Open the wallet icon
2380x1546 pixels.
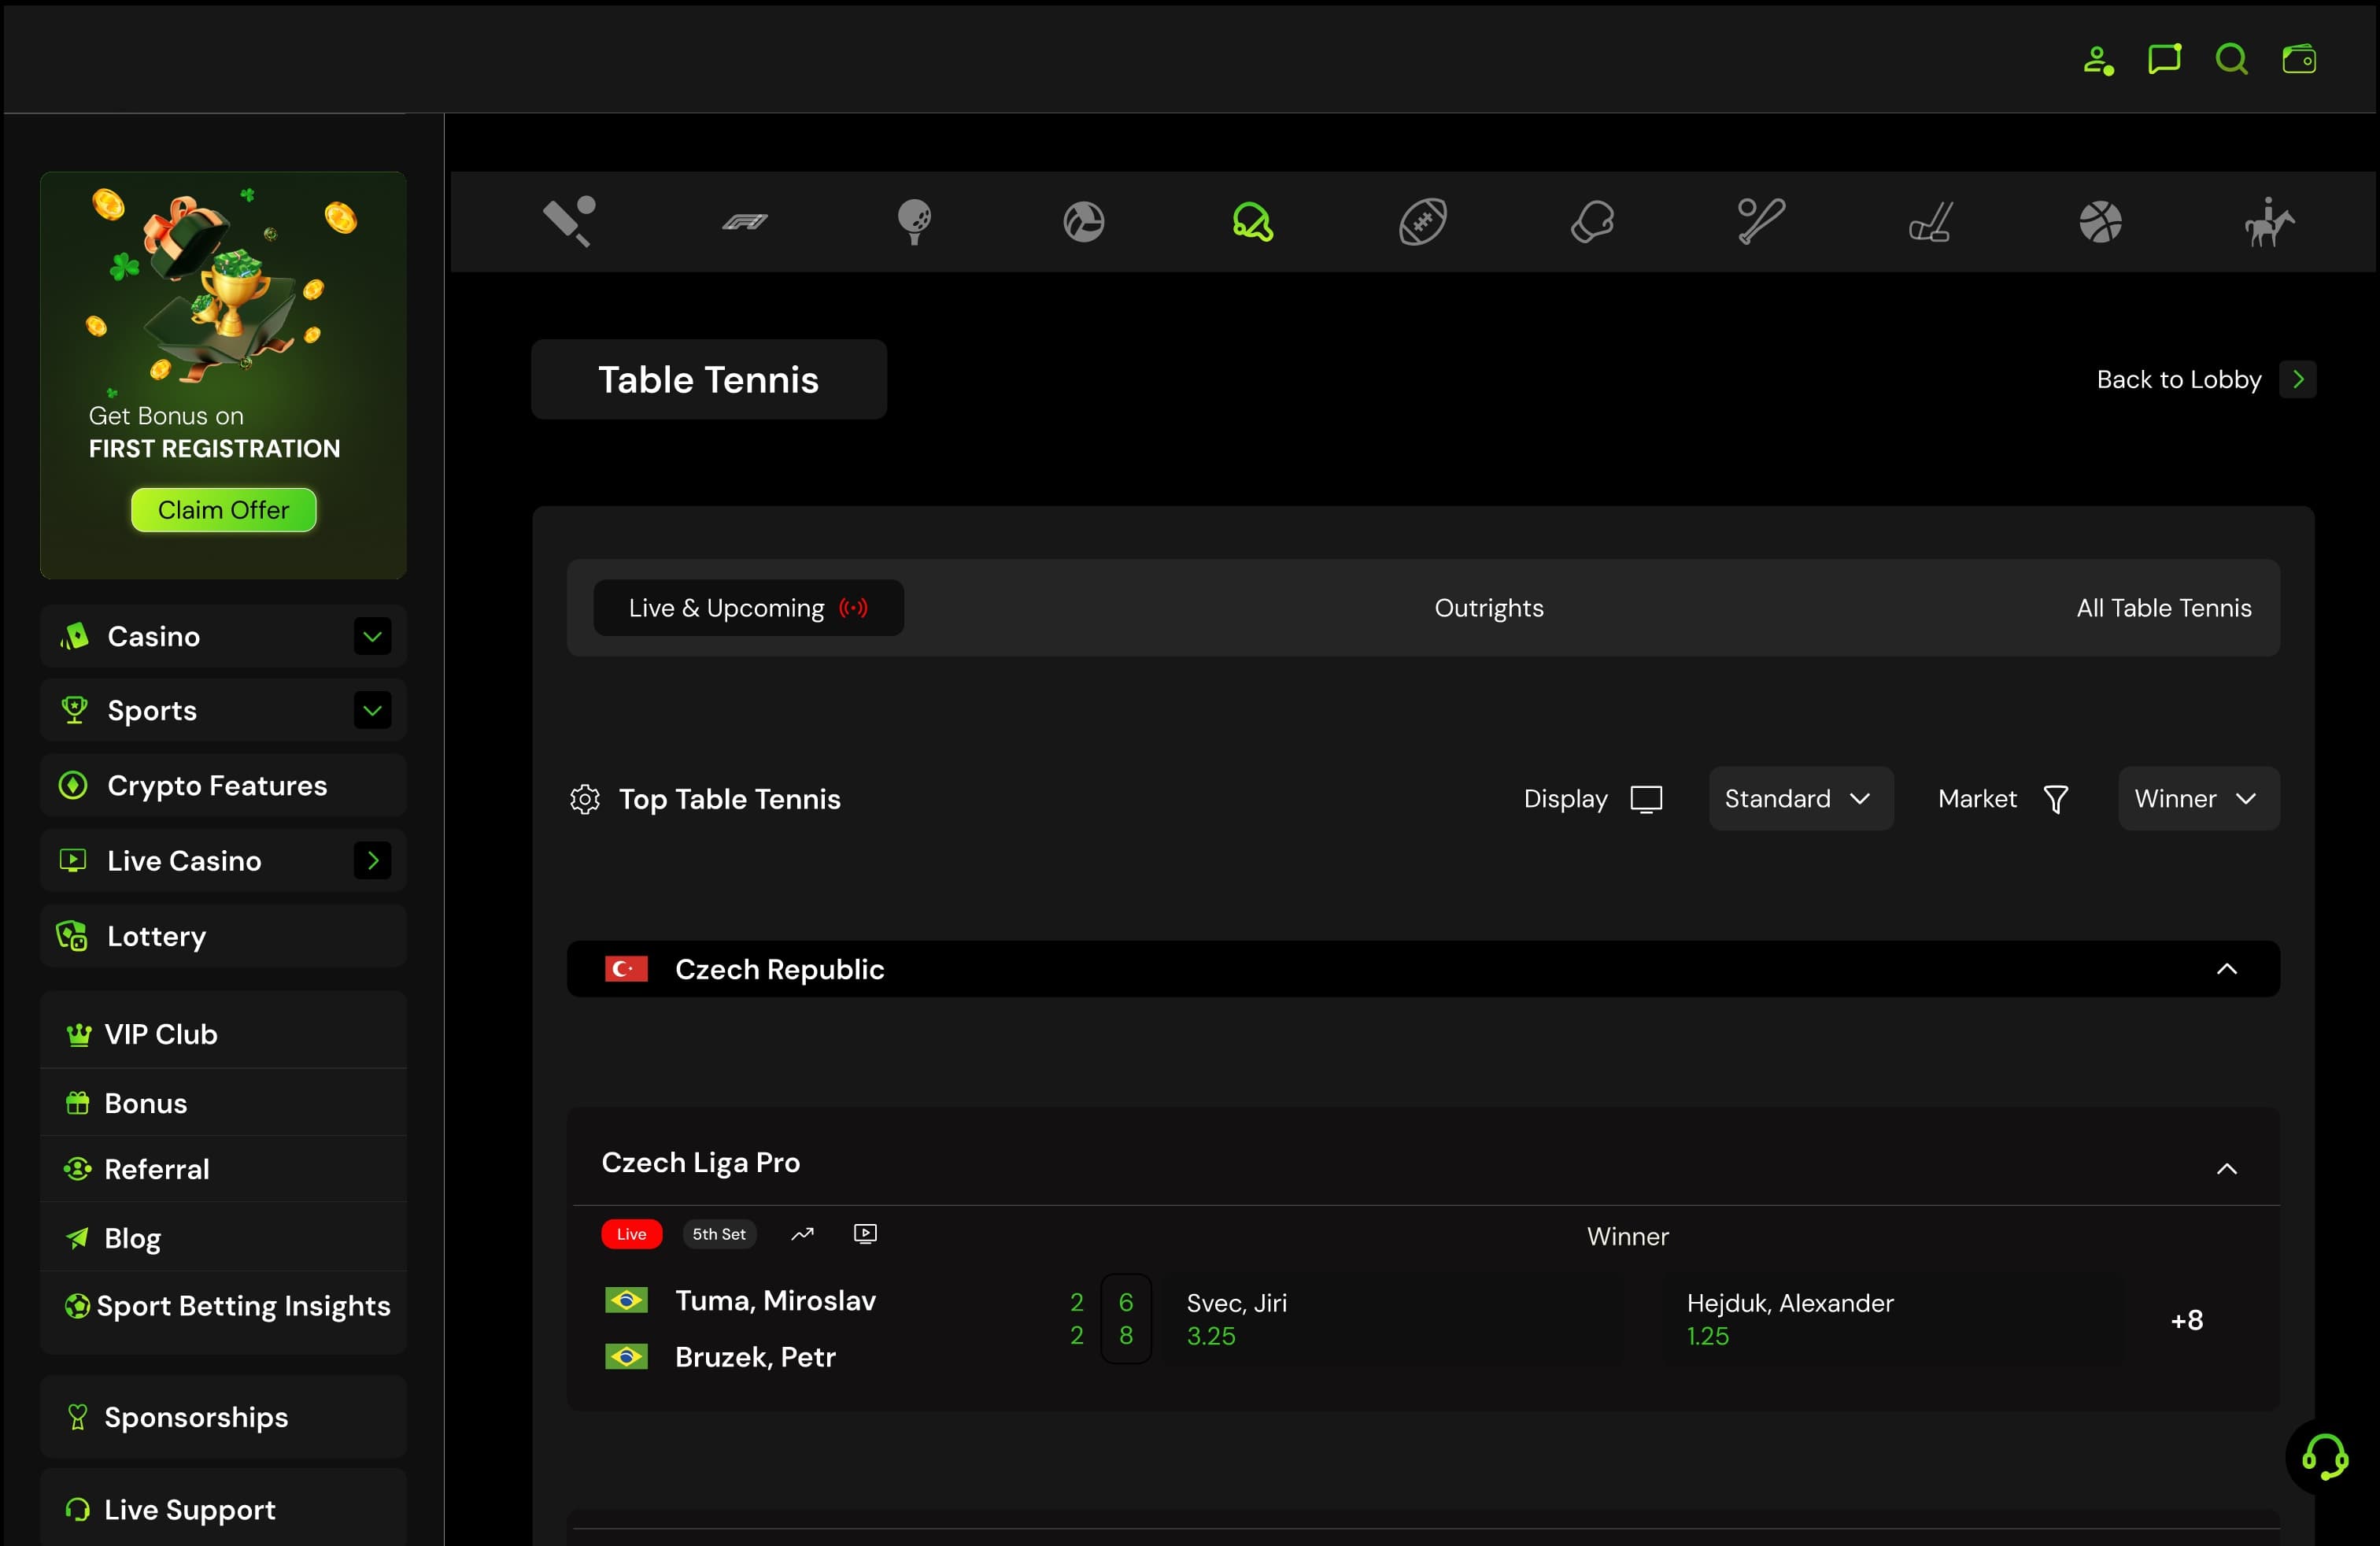pos(2298,59)
